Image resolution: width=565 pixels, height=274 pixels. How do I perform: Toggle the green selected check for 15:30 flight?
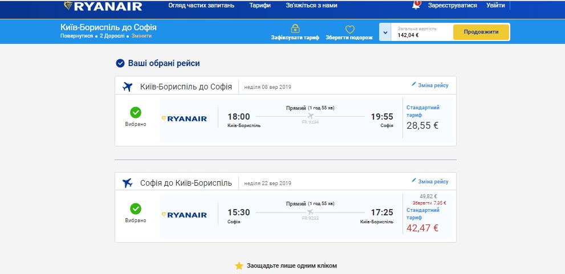click(x=136, y=208)
